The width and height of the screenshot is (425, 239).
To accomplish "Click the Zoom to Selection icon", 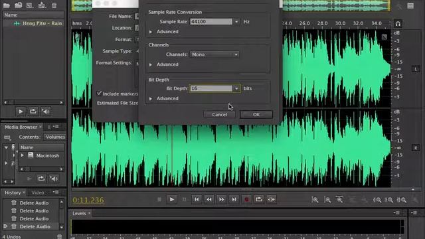I will 401,200.
